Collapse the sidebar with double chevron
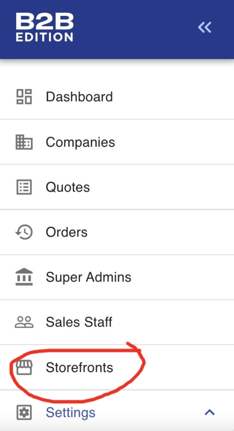Viewport: 234px width, 431px height. (x=205, y=28)
